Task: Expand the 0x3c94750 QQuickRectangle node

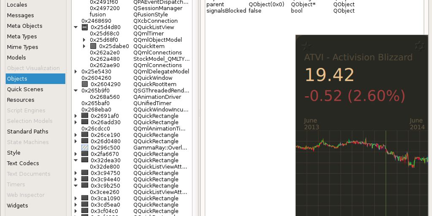Action: [76, 173]
